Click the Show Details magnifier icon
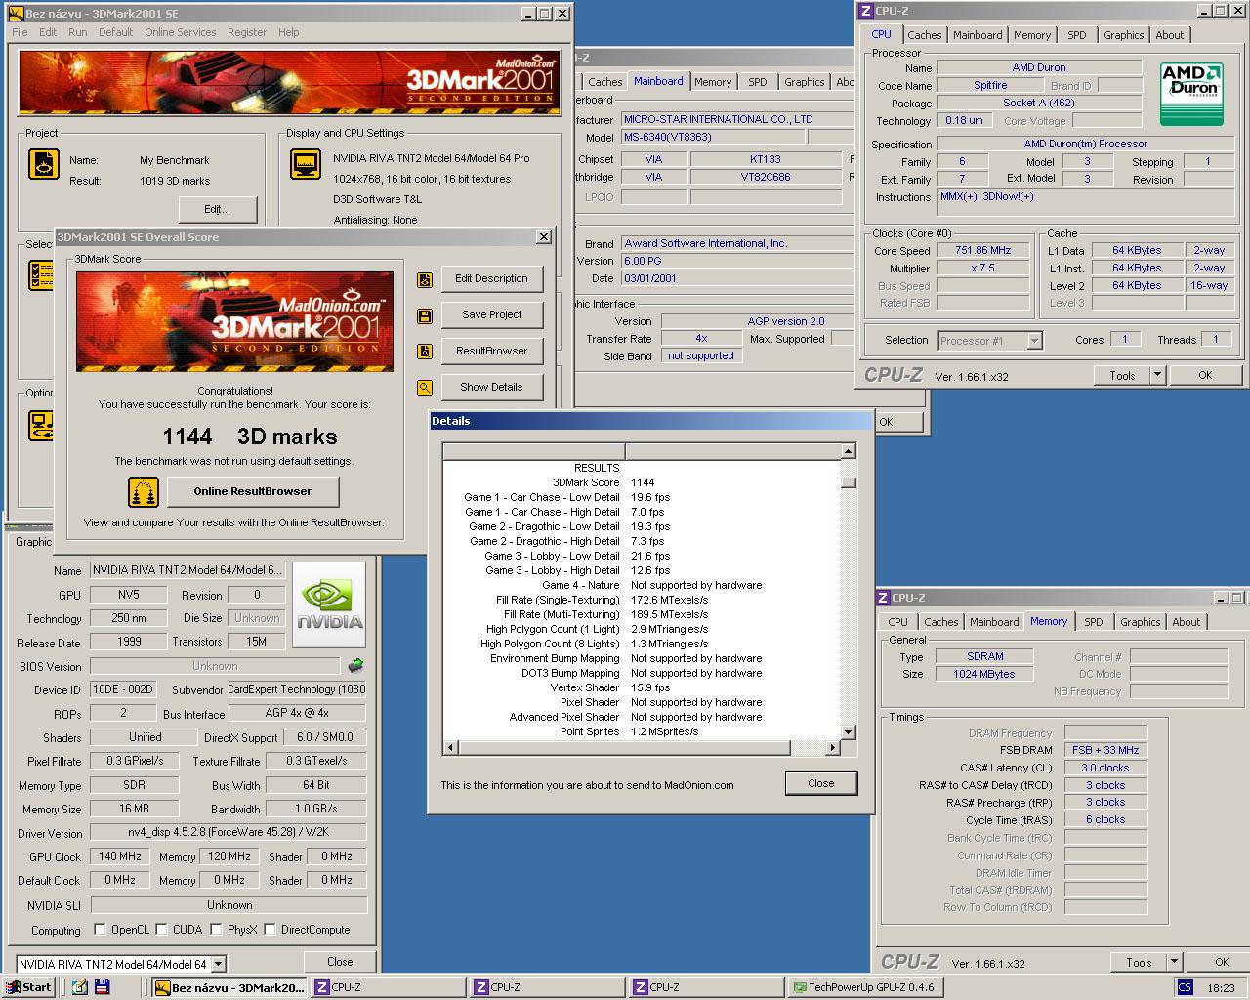The height and width of the screenshot is (1000, 1250). coord(425,388)
